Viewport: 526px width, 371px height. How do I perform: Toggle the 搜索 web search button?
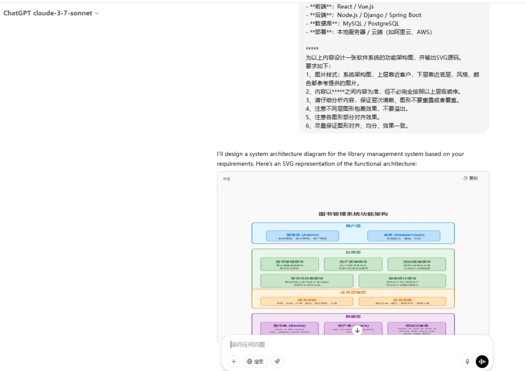(255, 362)
